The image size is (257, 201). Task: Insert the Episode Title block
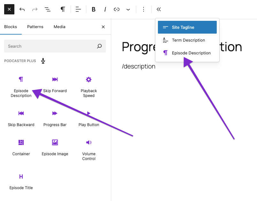pos(21,182)
